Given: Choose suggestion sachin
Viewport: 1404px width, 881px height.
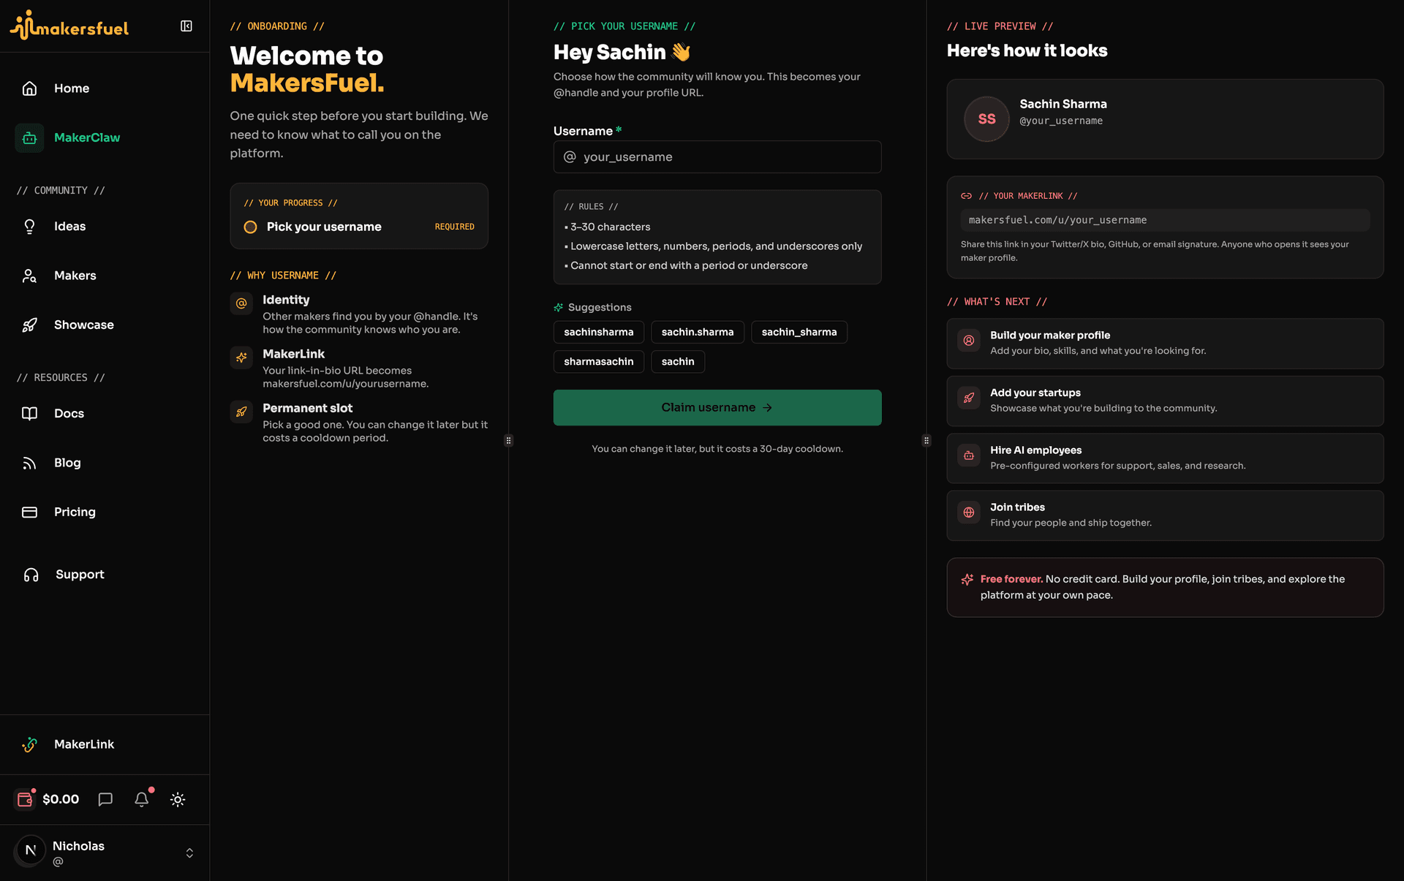Looking at the screenshot, I should (678, 362).
